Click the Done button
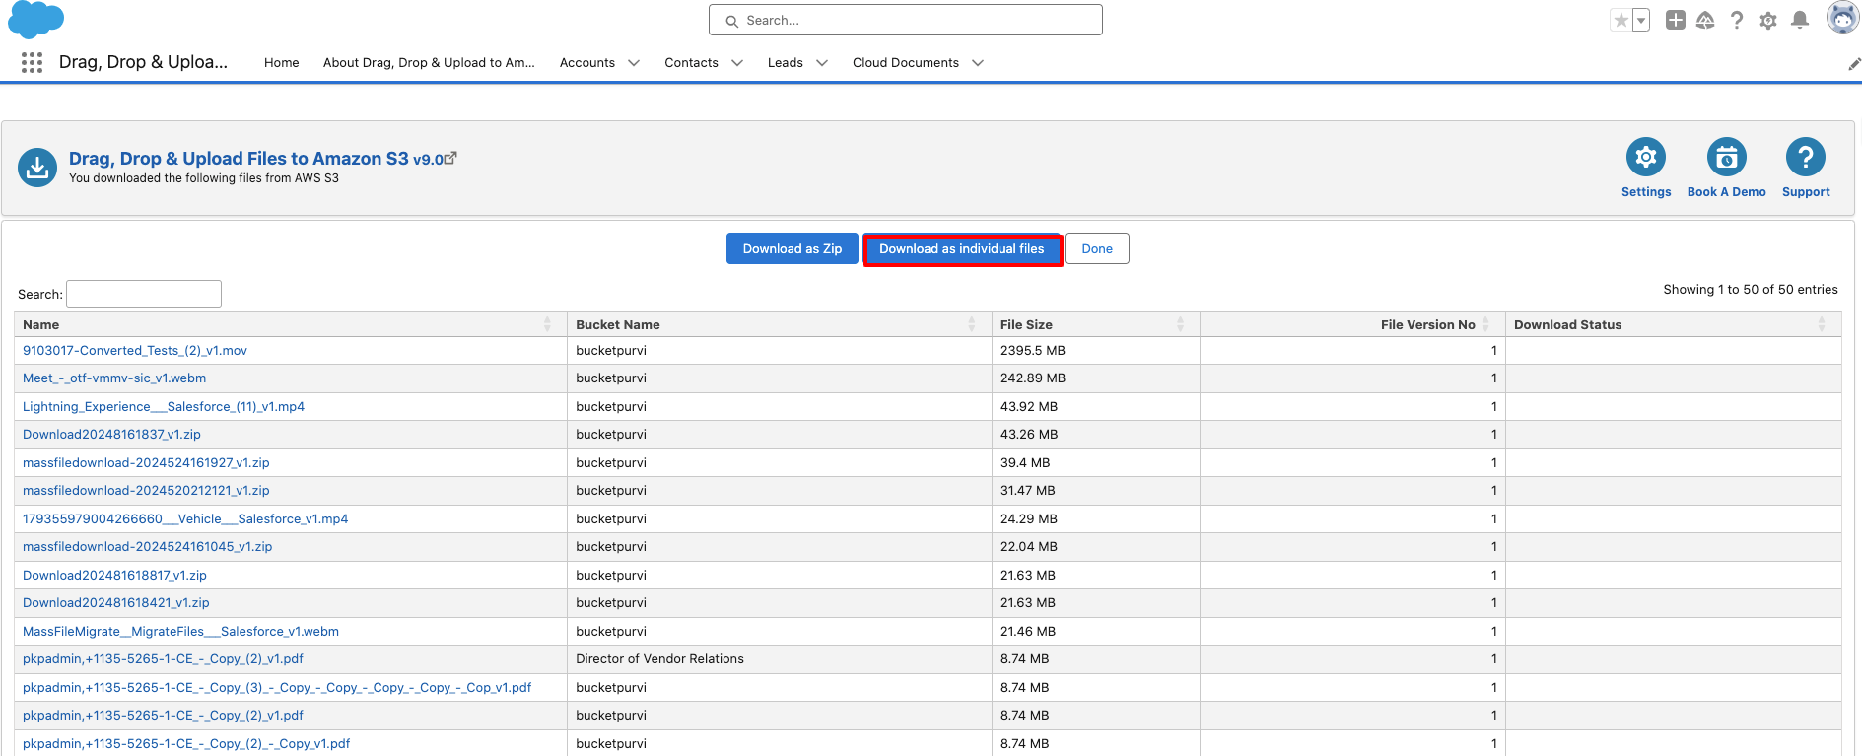Screen dimensions: 1862x756 point(1097,248)
